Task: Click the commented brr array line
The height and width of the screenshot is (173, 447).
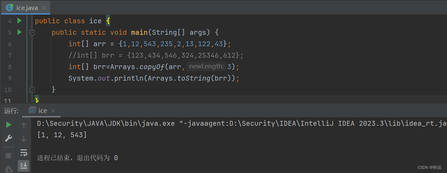Action: (x=156, y=55)
